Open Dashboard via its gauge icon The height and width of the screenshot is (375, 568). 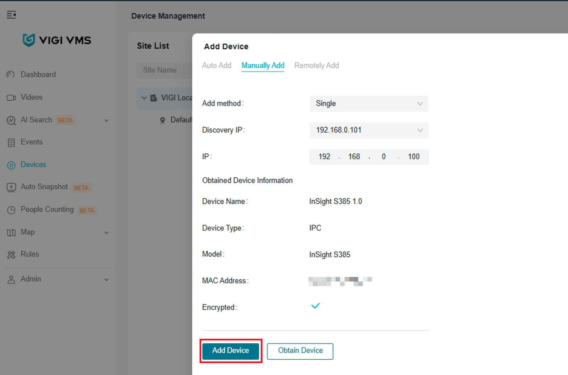(11, 75)
